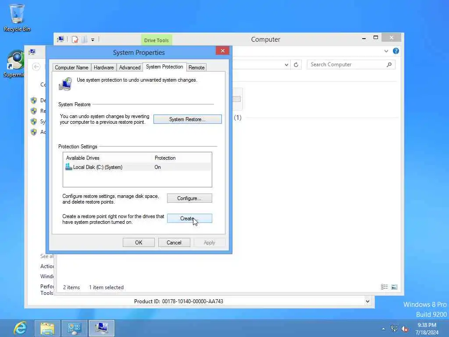449x337 pixels.
Task: Open the Supermium desktop shortcut
Action: (x=14, y=64)
